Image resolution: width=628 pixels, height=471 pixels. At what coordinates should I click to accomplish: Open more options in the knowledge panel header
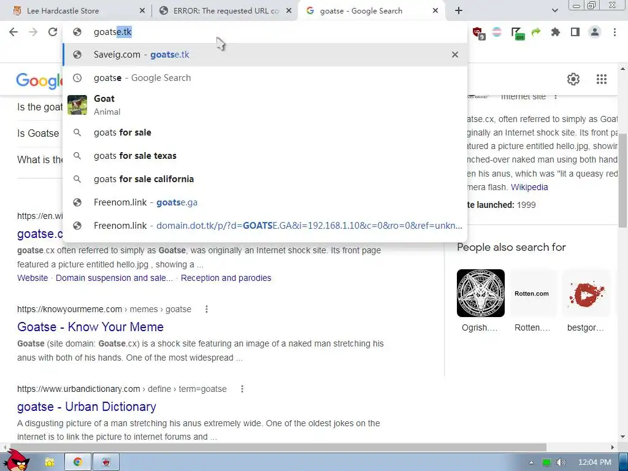coord(556,96)
